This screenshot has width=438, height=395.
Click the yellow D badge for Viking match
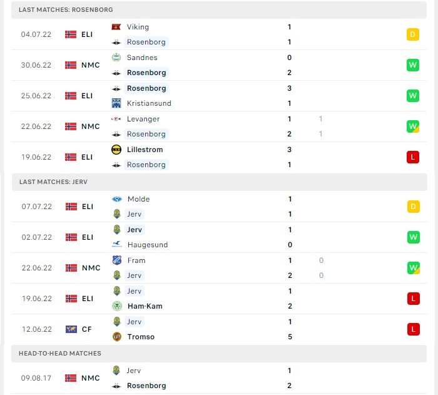pos(412,34)
